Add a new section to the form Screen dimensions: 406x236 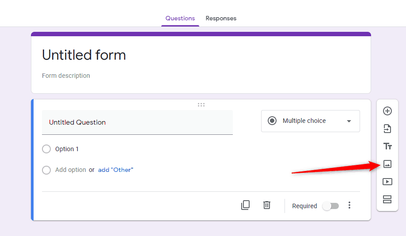click(x=387, y=199)
